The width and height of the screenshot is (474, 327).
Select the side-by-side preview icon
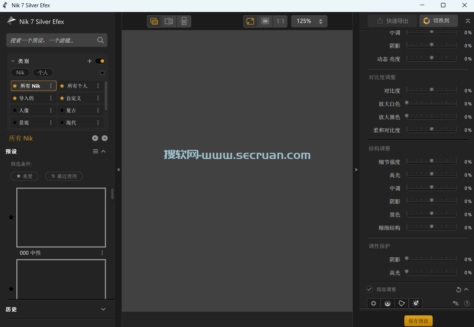pos(184,21)
